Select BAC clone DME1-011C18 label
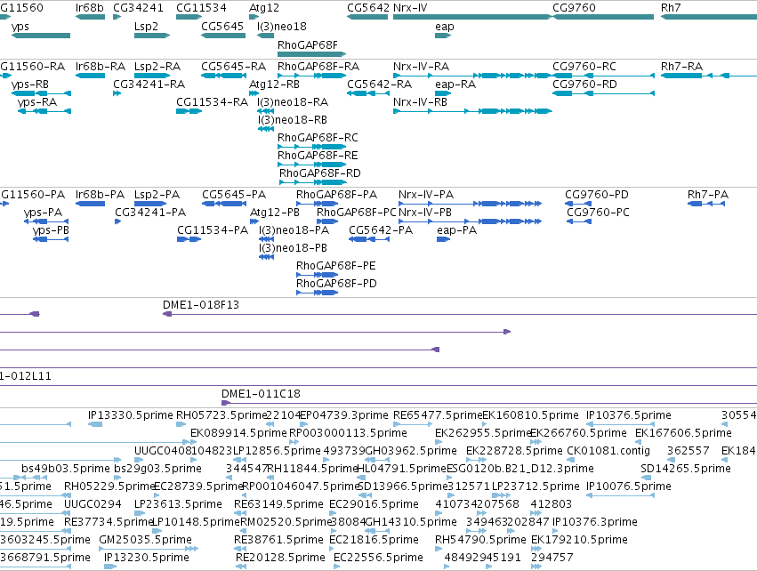 coord(261,394)
